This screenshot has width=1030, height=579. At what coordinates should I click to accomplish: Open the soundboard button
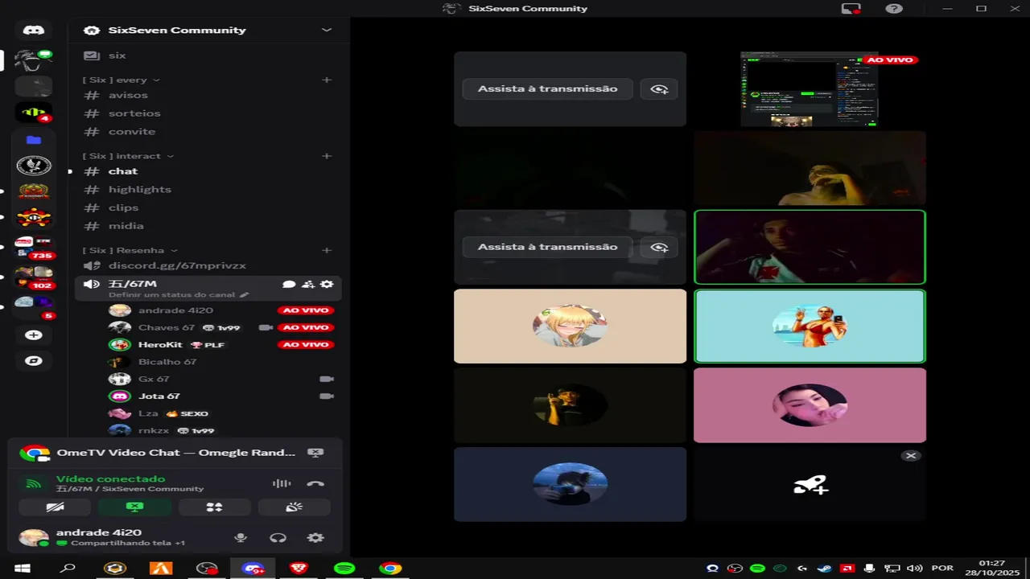[294, 507]
